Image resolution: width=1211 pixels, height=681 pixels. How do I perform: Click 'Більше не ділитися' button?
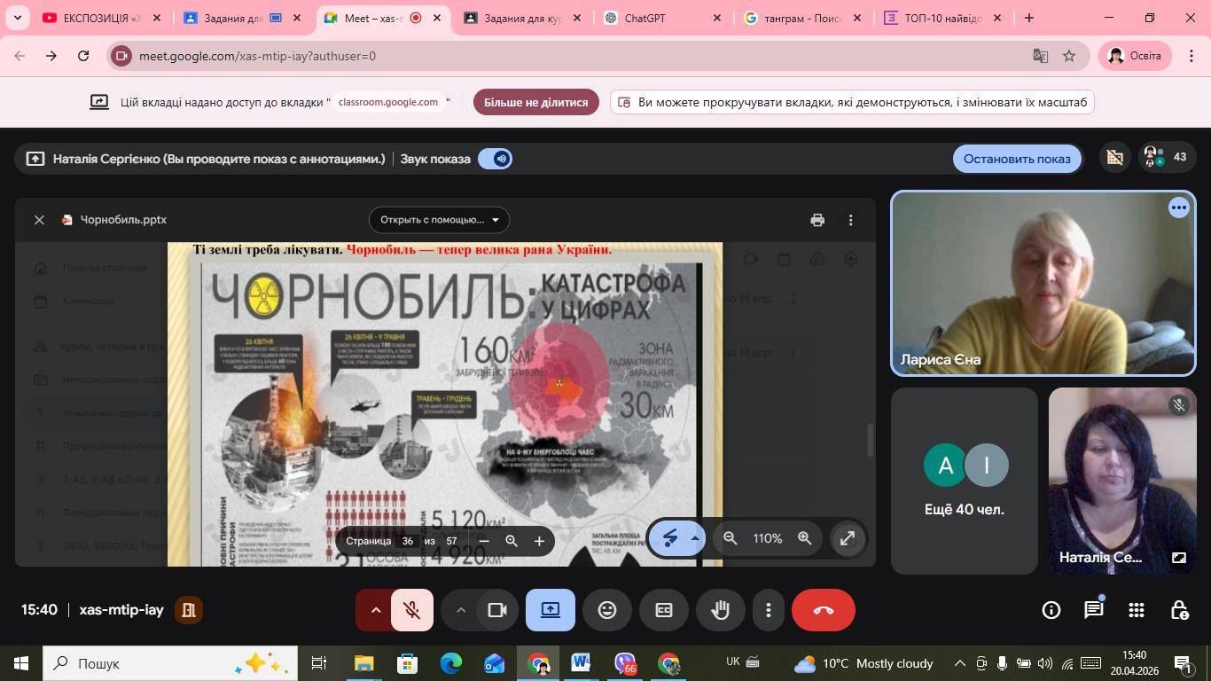pyautogui.click(x=535, y=102)
